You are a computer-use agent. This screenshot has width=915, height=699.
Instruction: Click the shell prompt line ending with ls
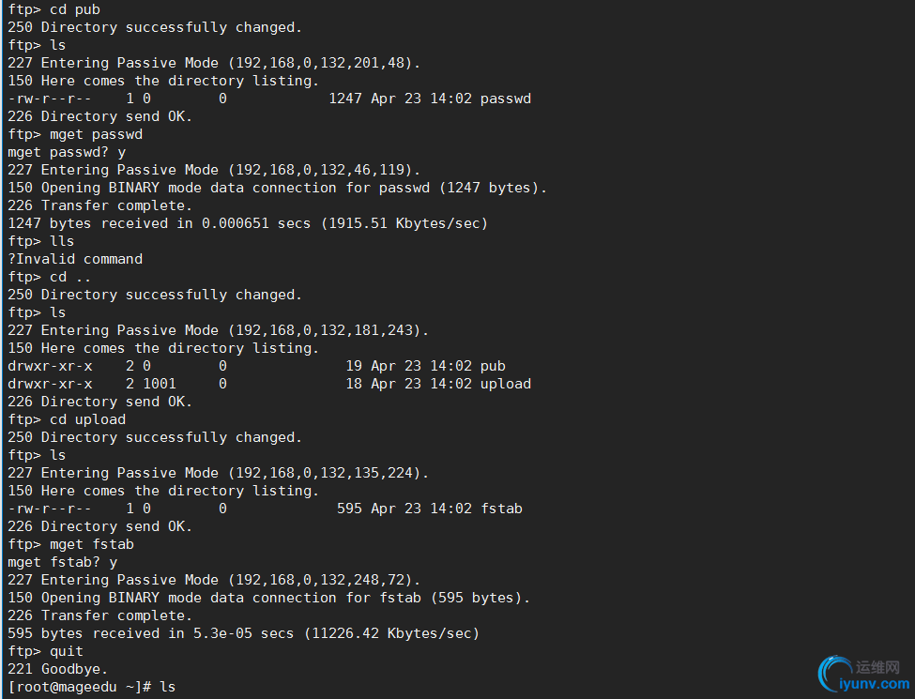coord(92,687)
